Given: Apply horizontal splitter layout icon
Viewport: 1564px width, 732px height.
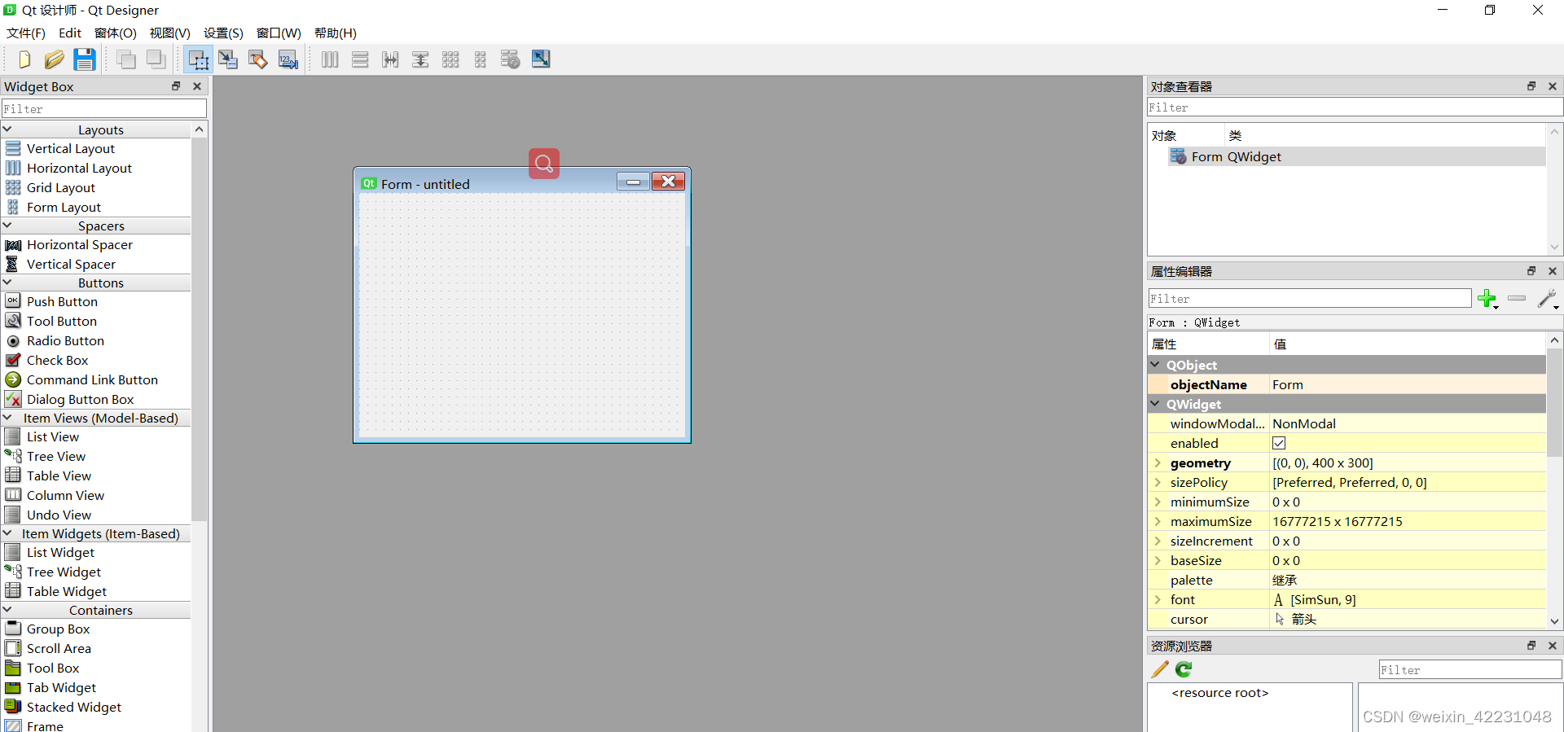Looking at the screenshot, I should click(390, 59).
